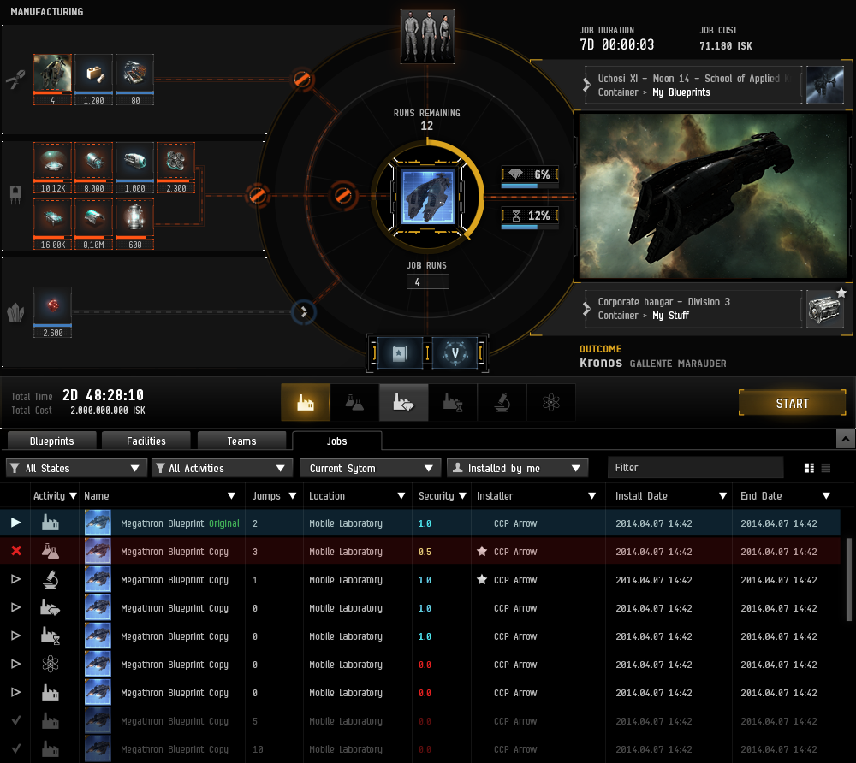Image resolution: width=856 pixels, height=763 pixels.
Task: Click the START button
Action: (792, 403)
